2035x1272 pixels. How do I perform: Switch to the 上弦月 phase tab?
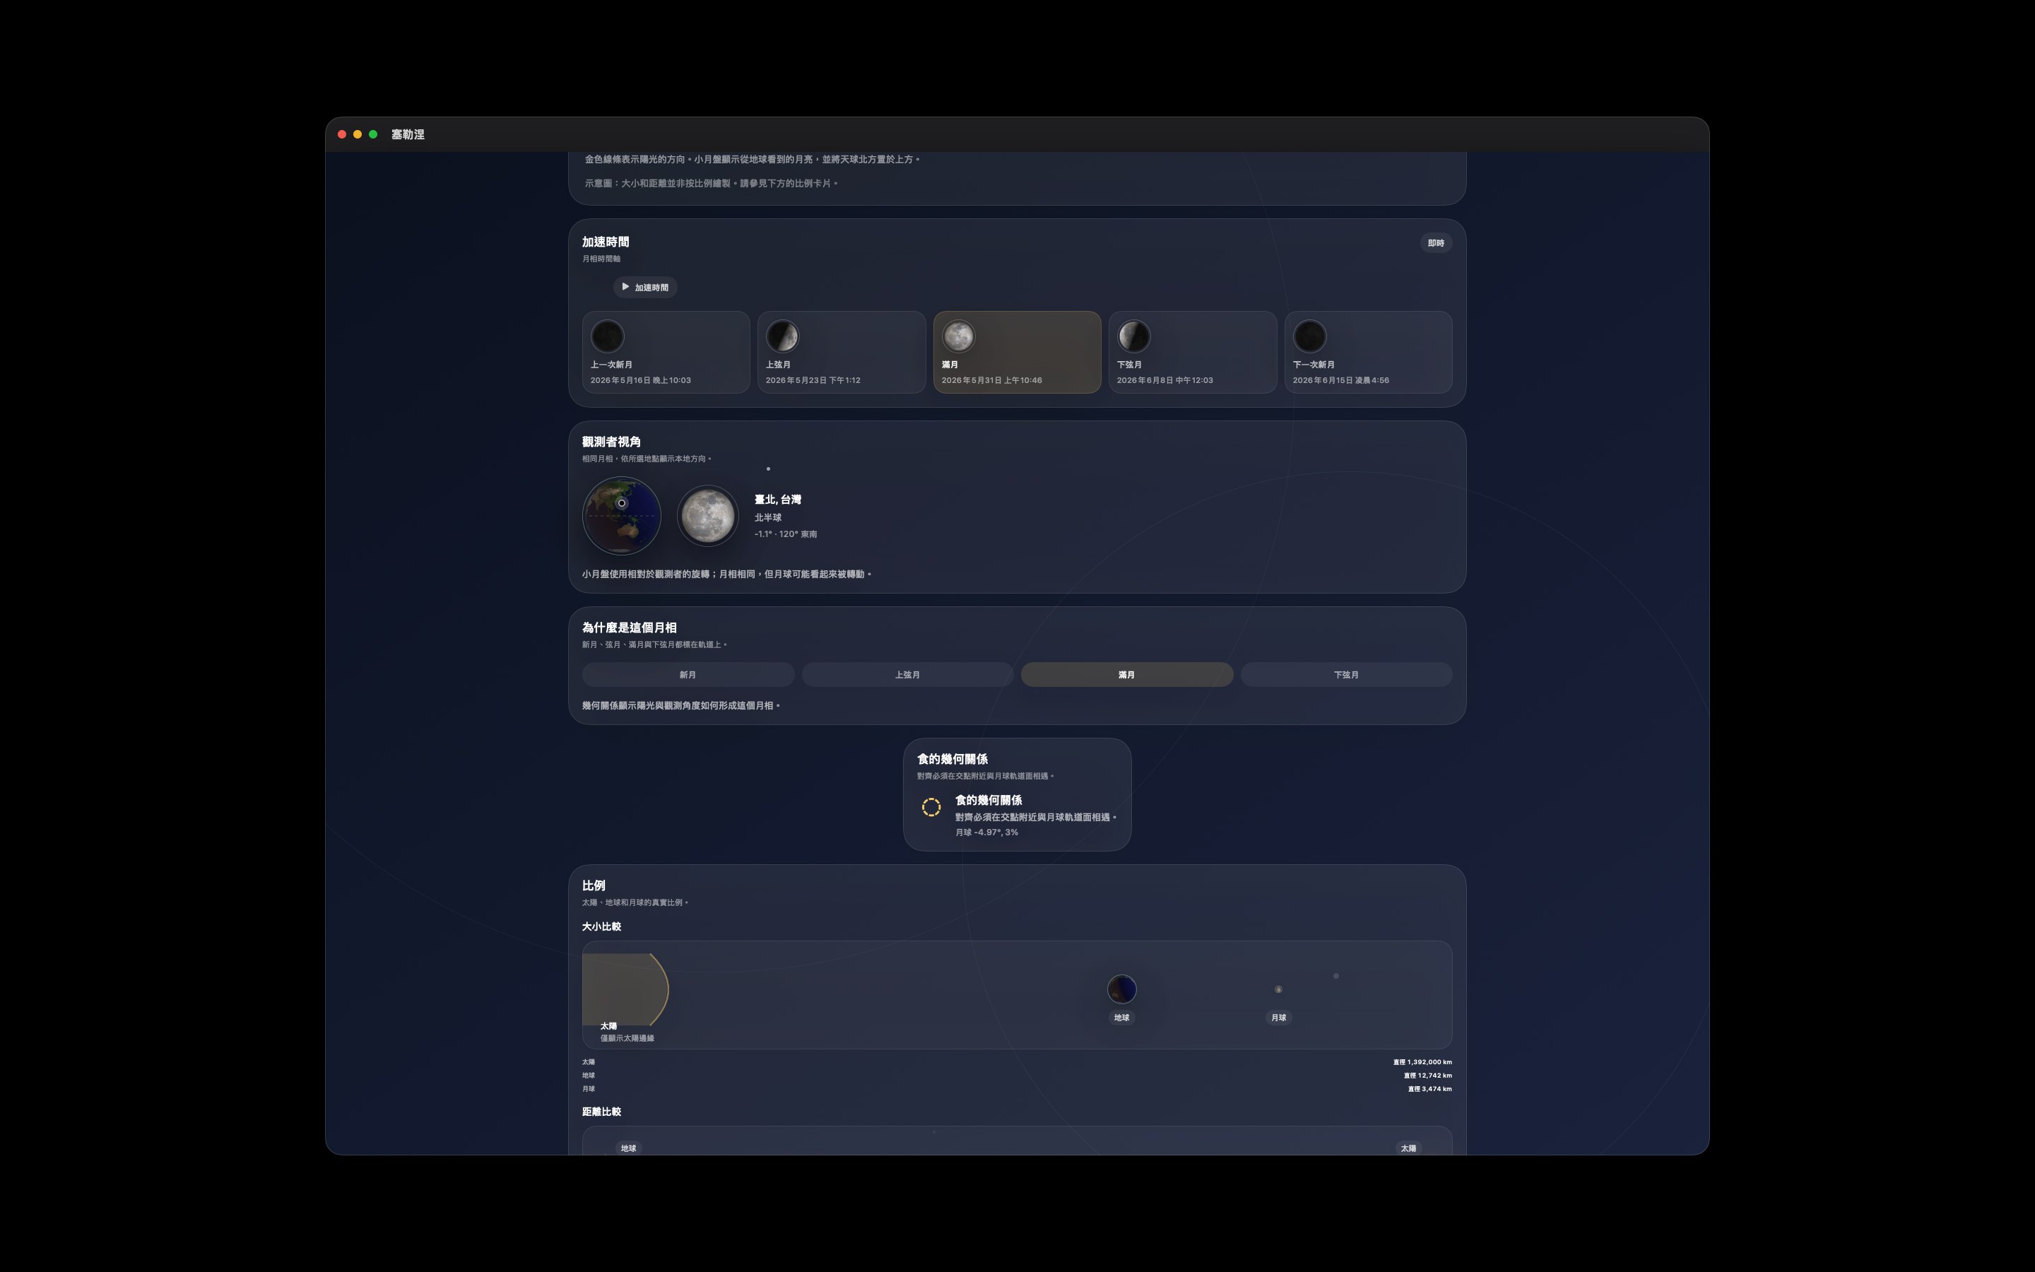pyautogui.click(x=907, y=675)
